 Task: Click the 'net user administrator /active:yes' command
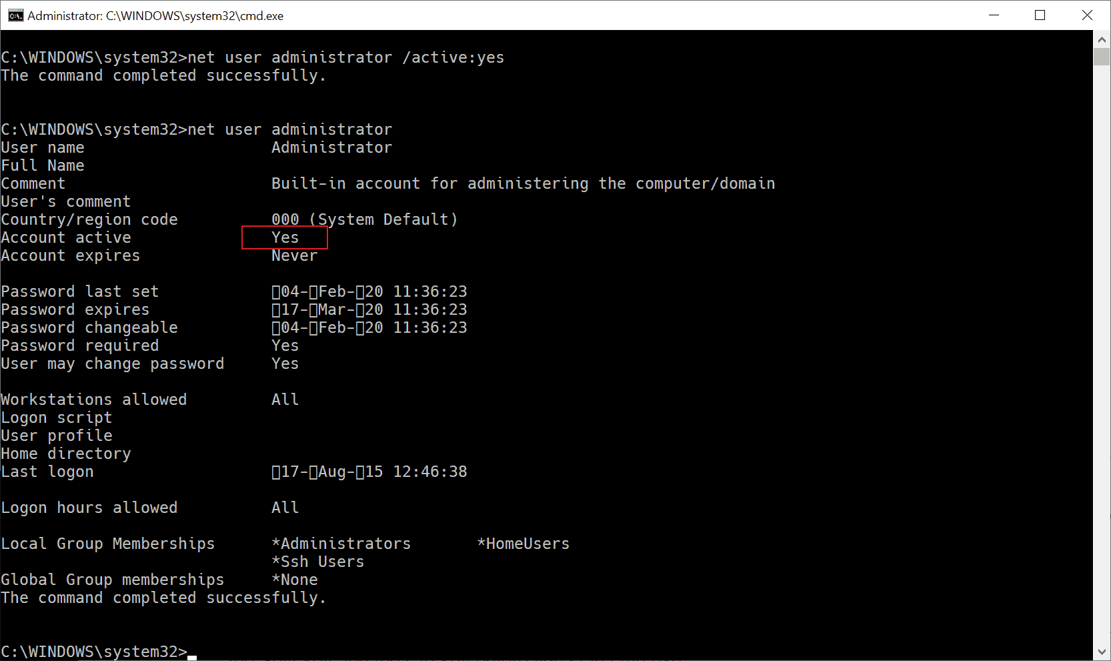[346, 57]
